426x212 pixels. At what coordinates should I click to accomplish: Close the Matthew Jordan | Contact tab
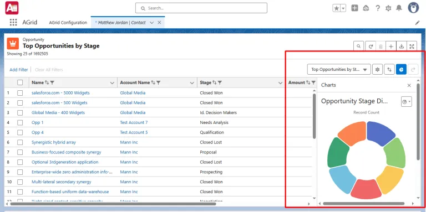coord(160,23)
